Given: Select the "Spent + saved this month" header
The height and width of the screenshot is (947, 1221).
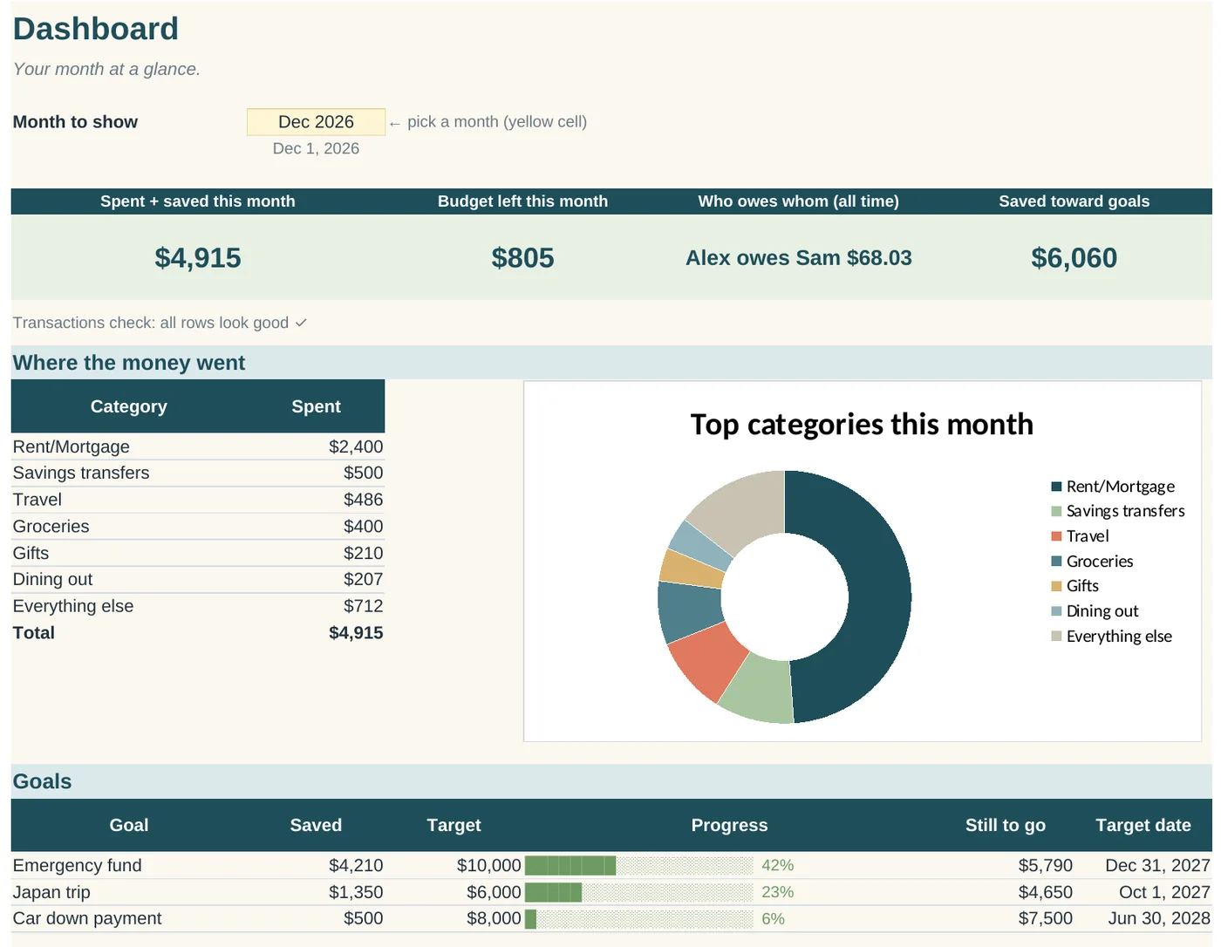Looking at the screenshot, I should 198,201.
